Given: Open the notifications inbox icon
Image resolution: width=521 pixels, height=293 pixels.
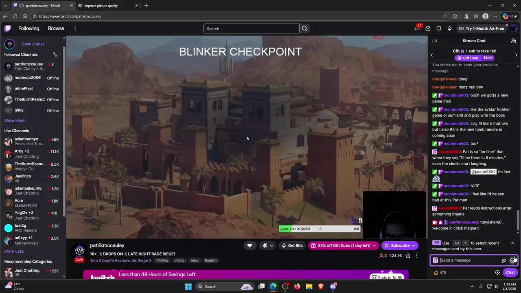Looking at the screenshot, I should tap(428, 28).
